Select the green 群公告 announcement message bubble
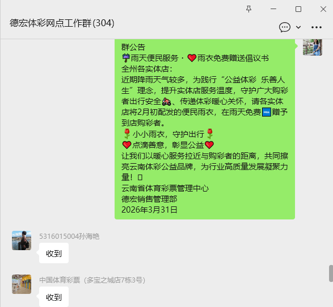Viewport: 333px width, 307px height. click(205, 129)
